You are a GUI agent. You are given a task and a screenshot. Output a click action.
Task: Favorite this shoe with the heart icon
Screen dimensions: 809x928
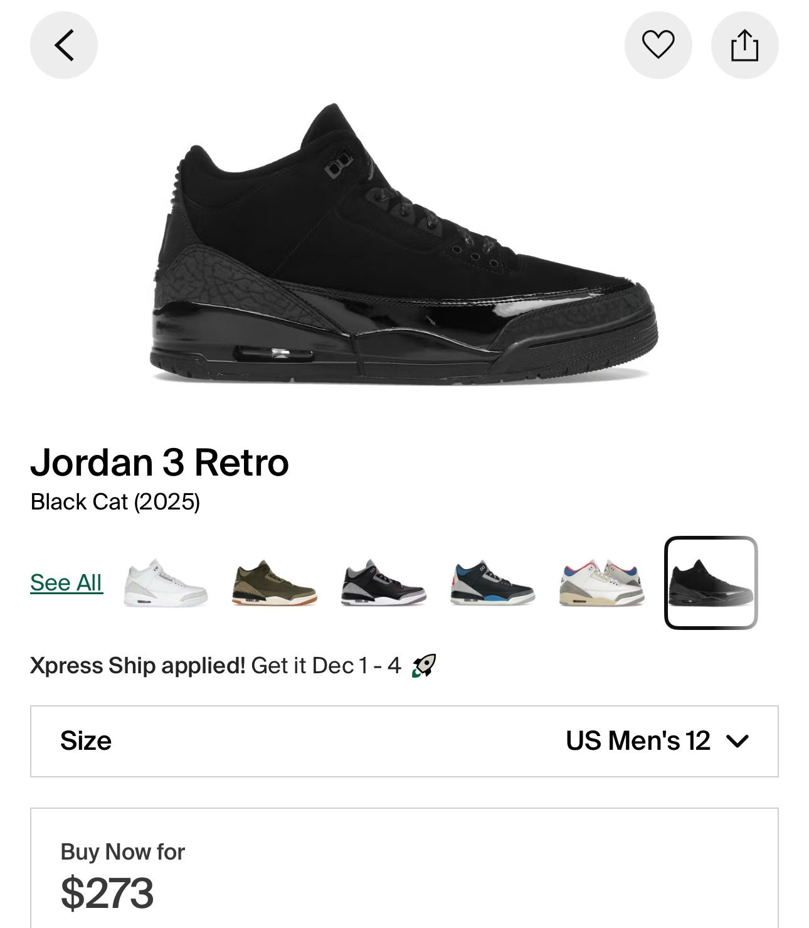pyautogui.click(x=658, y=45)
